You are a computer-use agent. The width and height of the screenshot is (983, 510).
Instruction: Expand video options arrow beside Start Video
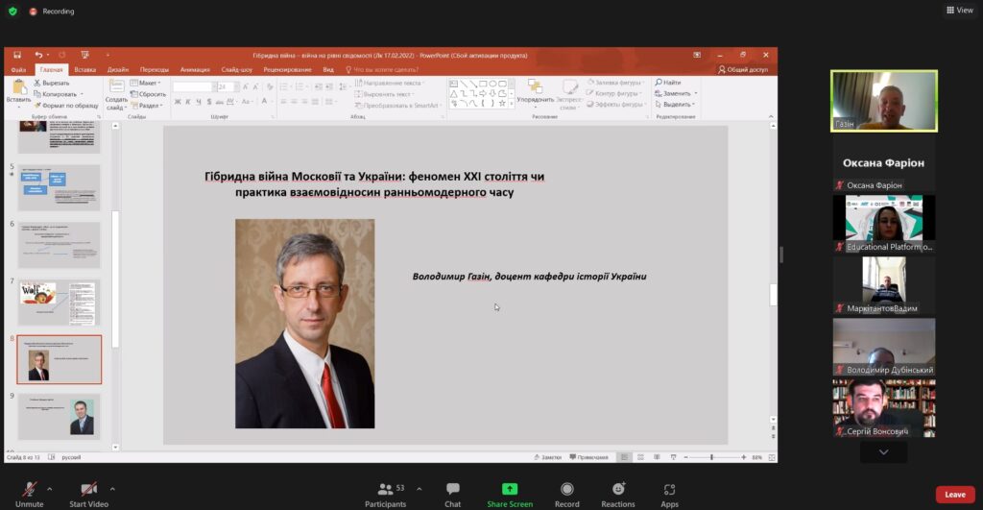click(x=112, y=488)
